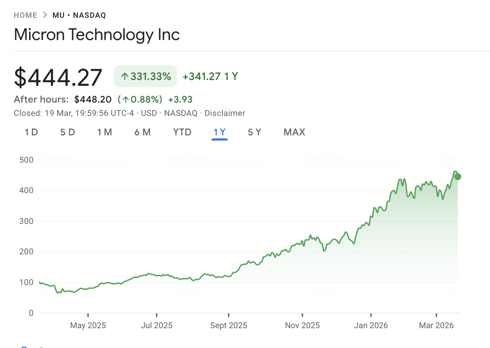Click the 331.33% gain badge
This screenshot has height=348, width=490.
click(x=145, y=76)
